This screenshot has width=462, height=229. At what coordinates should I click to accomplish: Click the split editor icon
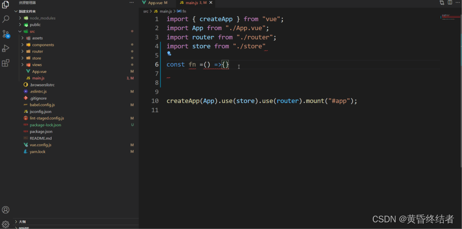tap(450, 3)
